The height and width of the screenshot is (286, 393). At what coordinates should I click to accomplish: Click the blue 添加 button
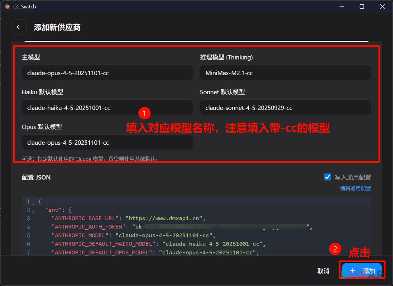coord(362,271)
